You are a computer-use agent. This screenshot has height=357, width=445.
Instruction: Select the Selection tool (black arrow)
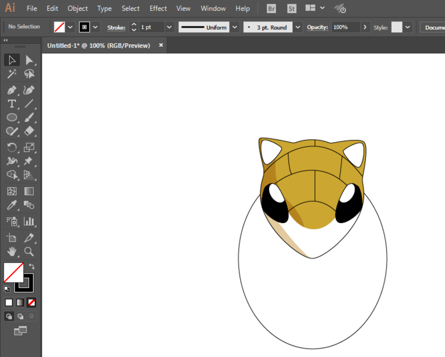[12, 60]
